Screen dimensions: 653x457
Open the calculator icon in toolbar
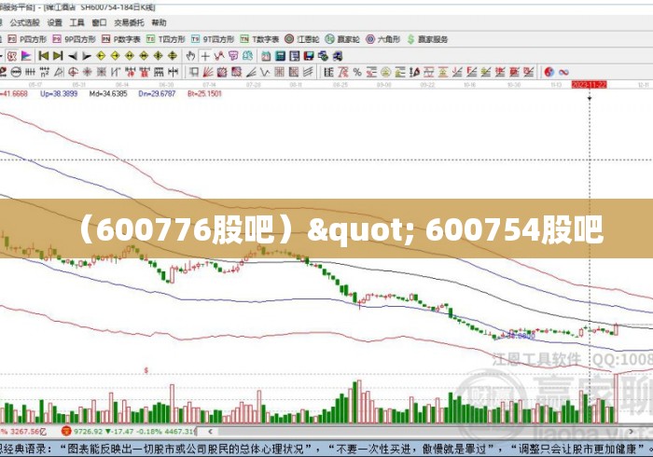point(280,56)
